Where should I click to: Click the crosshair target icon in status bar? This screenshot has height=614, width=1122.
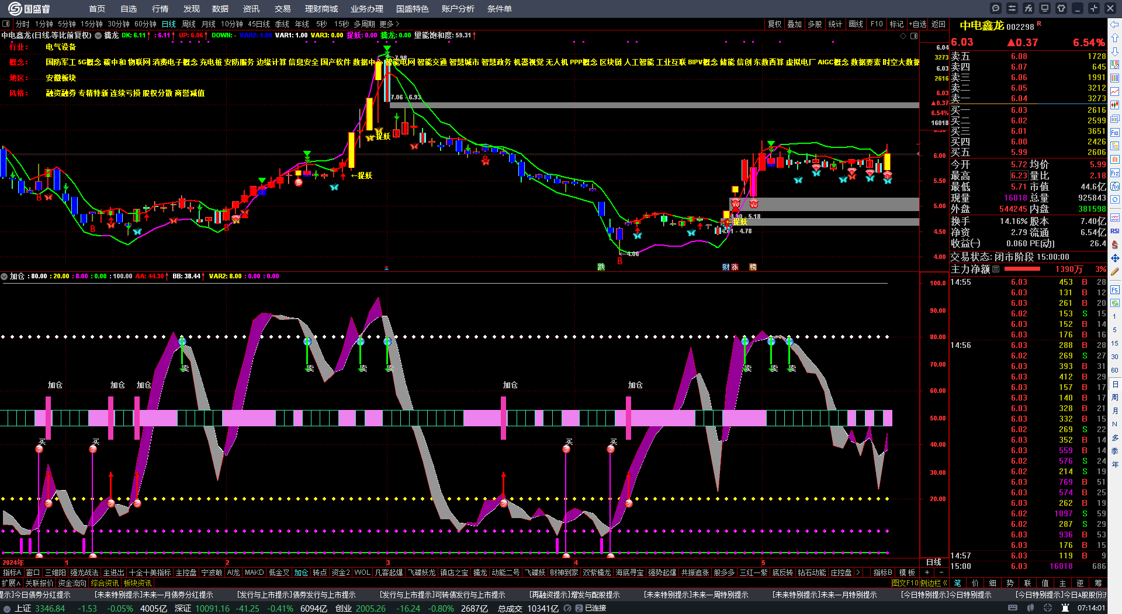click(1048, 608)
